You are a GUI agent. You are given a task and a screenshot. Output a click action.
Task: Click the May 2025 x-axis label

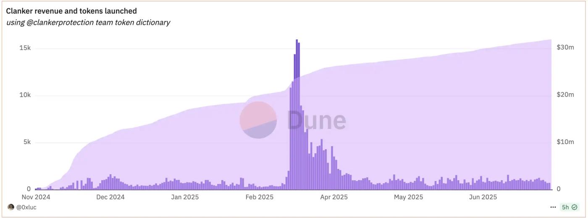coord(409,197)
